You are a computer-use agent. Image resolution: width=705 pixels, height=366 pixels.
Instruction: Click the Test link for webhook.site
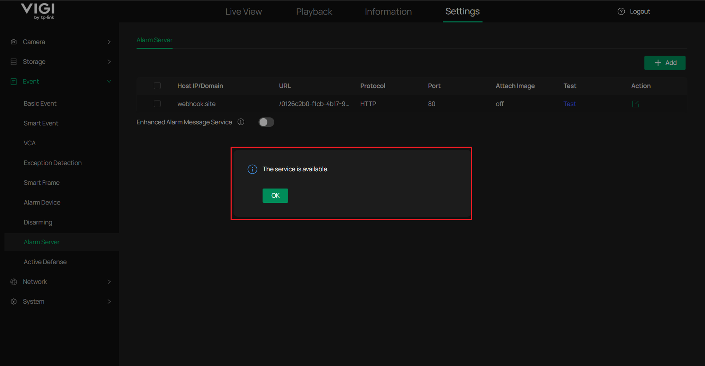570,104
